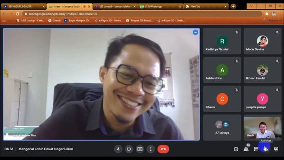The image size is (284, 160).
Task: Open Login Hotspot SD bookmark
Action: 77,20
